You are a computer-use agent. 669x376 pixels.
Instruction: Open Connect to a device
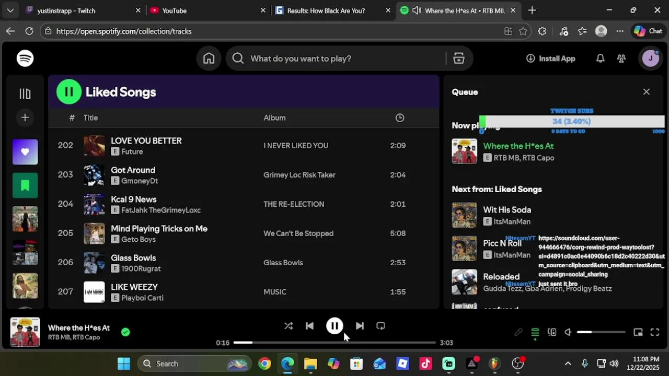tap(552, 332)
